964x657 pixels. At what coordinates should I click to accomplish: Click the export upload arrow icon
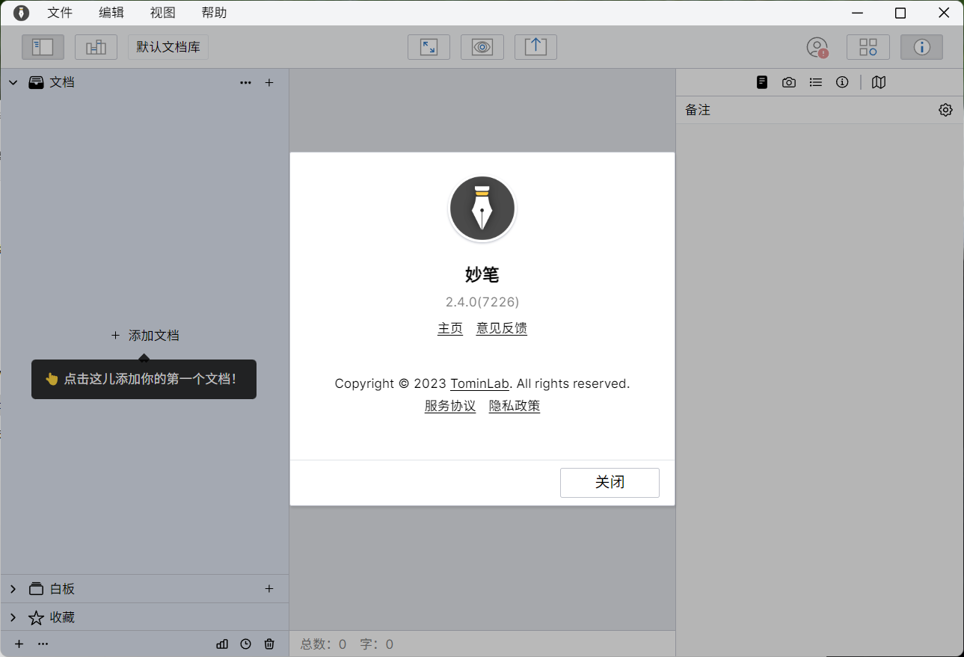pos(535,47)
